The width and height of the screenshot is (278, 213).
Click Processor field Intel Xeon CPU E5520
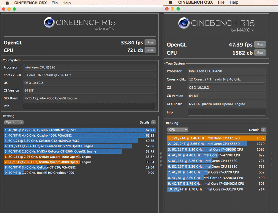click(89, 67)
